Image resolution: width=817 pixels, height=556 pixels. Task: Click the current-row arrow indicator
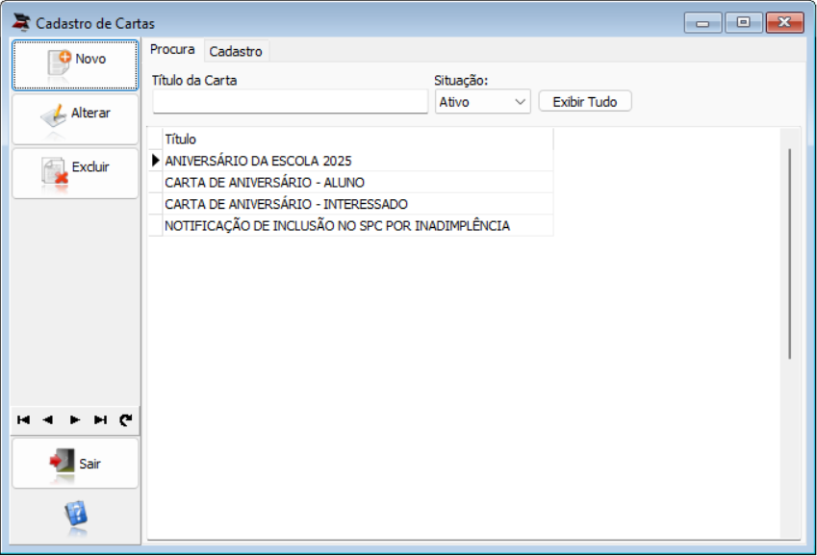155,161
